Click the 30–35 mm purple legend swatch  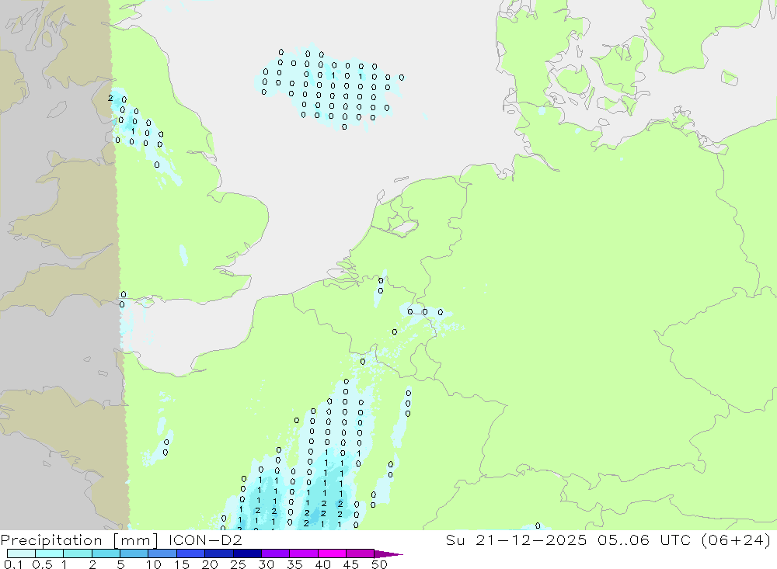276,553
